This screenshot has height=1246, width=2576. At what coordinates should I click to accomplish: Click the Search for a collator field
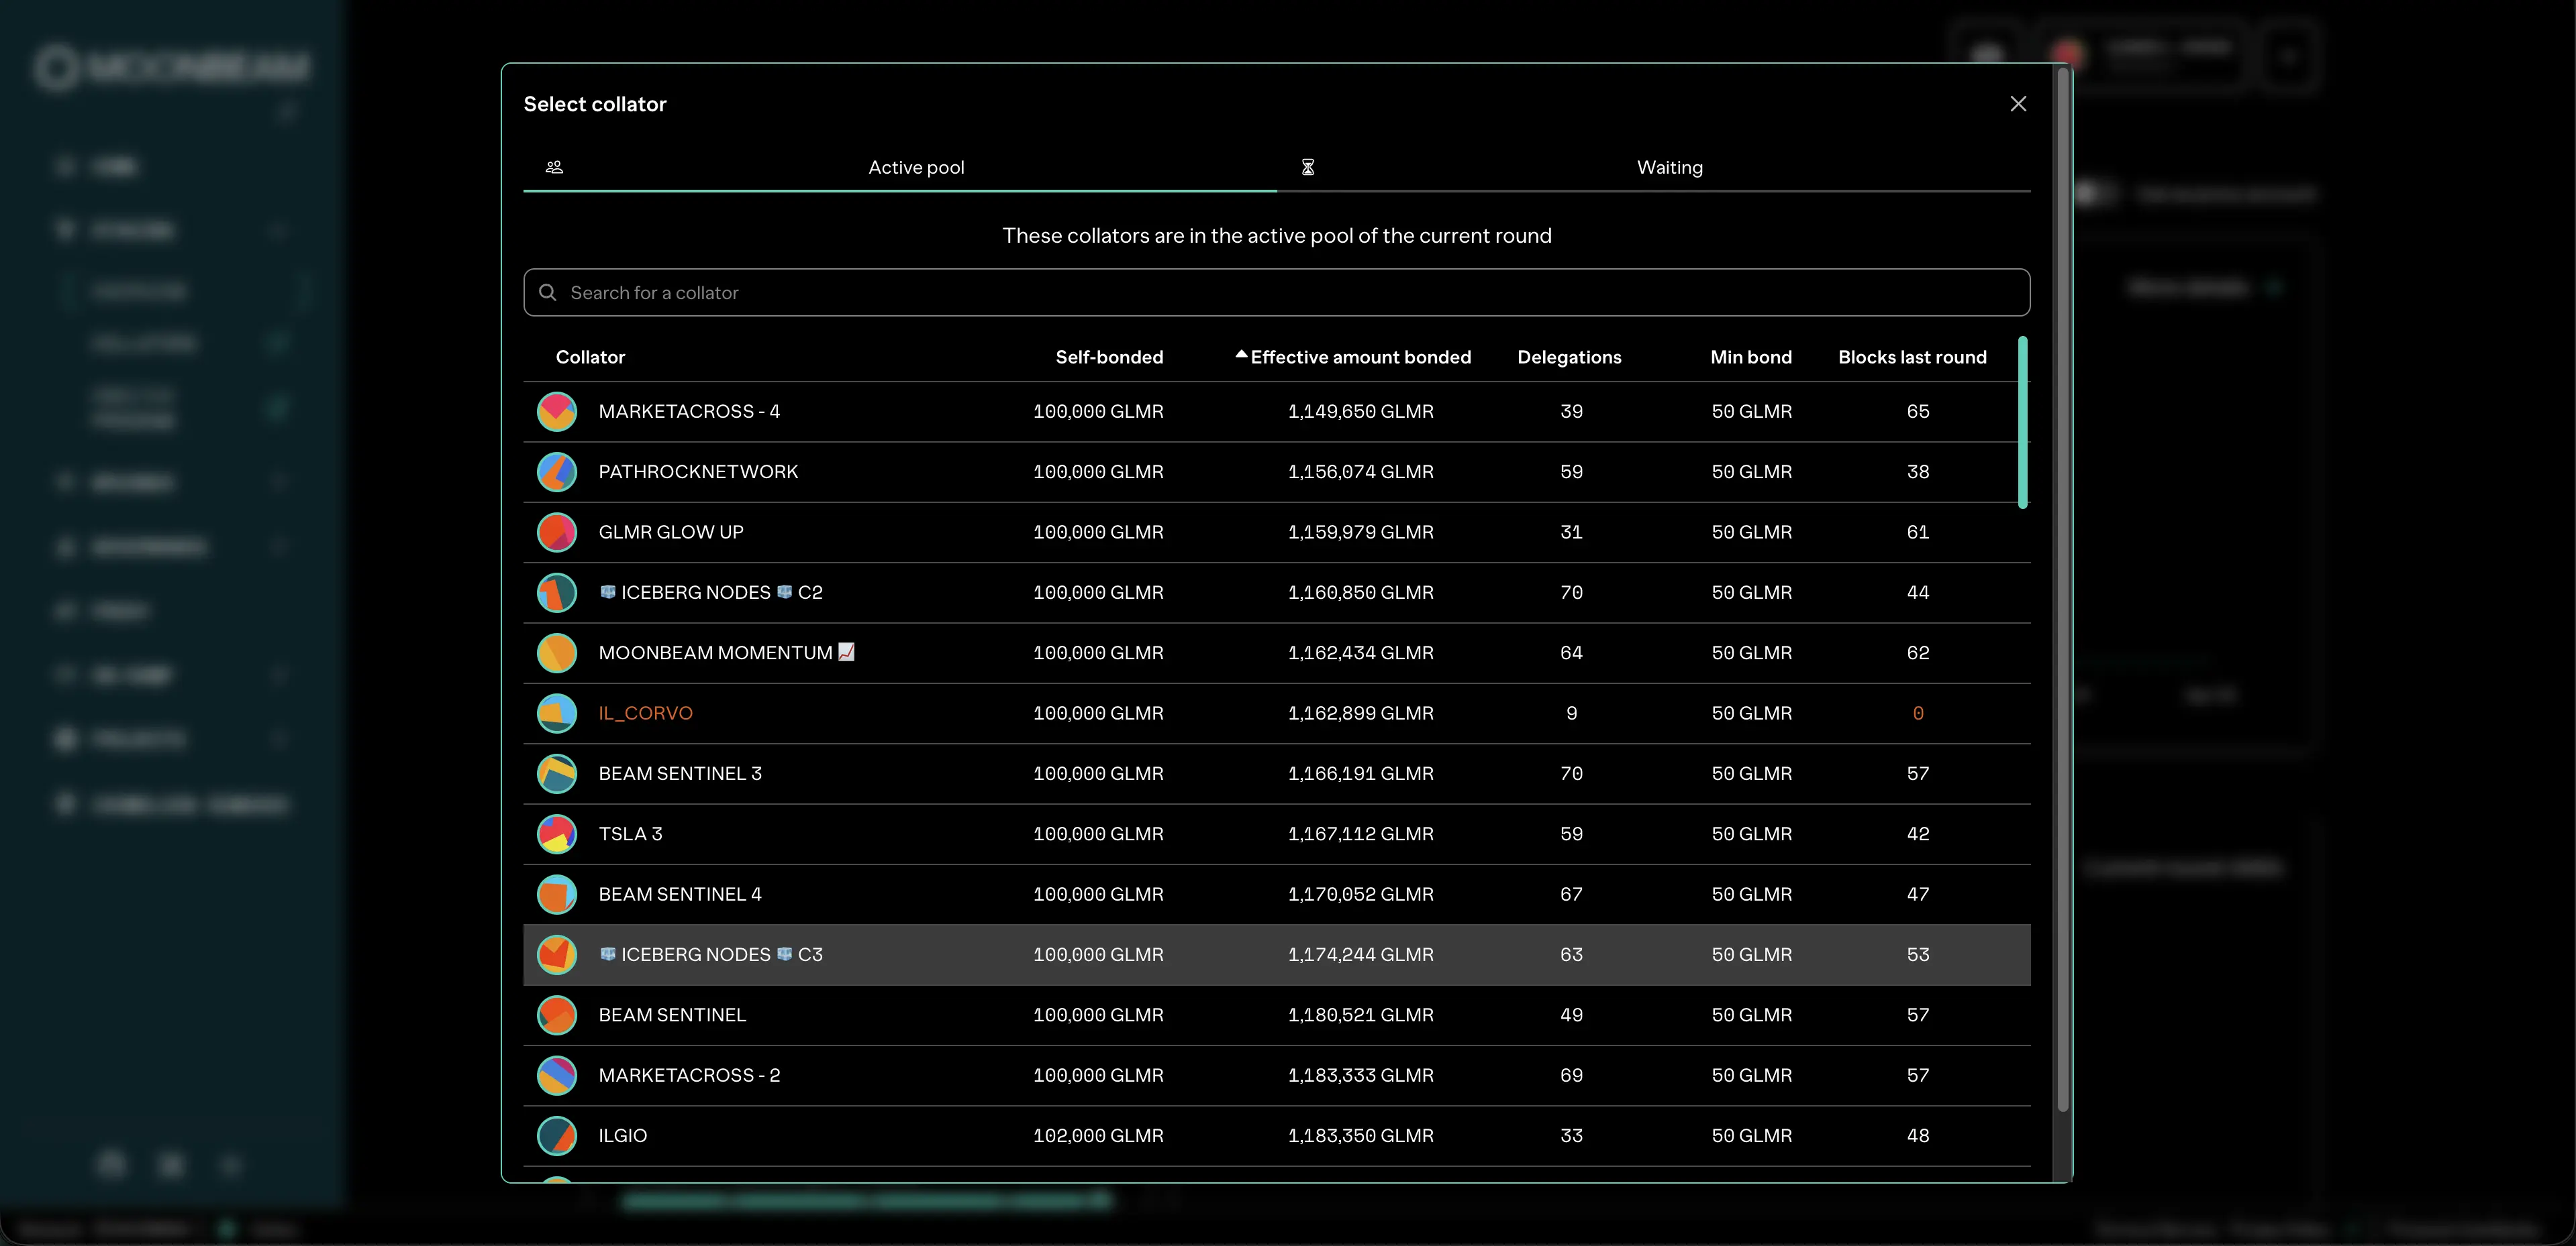click(1277, 293)
